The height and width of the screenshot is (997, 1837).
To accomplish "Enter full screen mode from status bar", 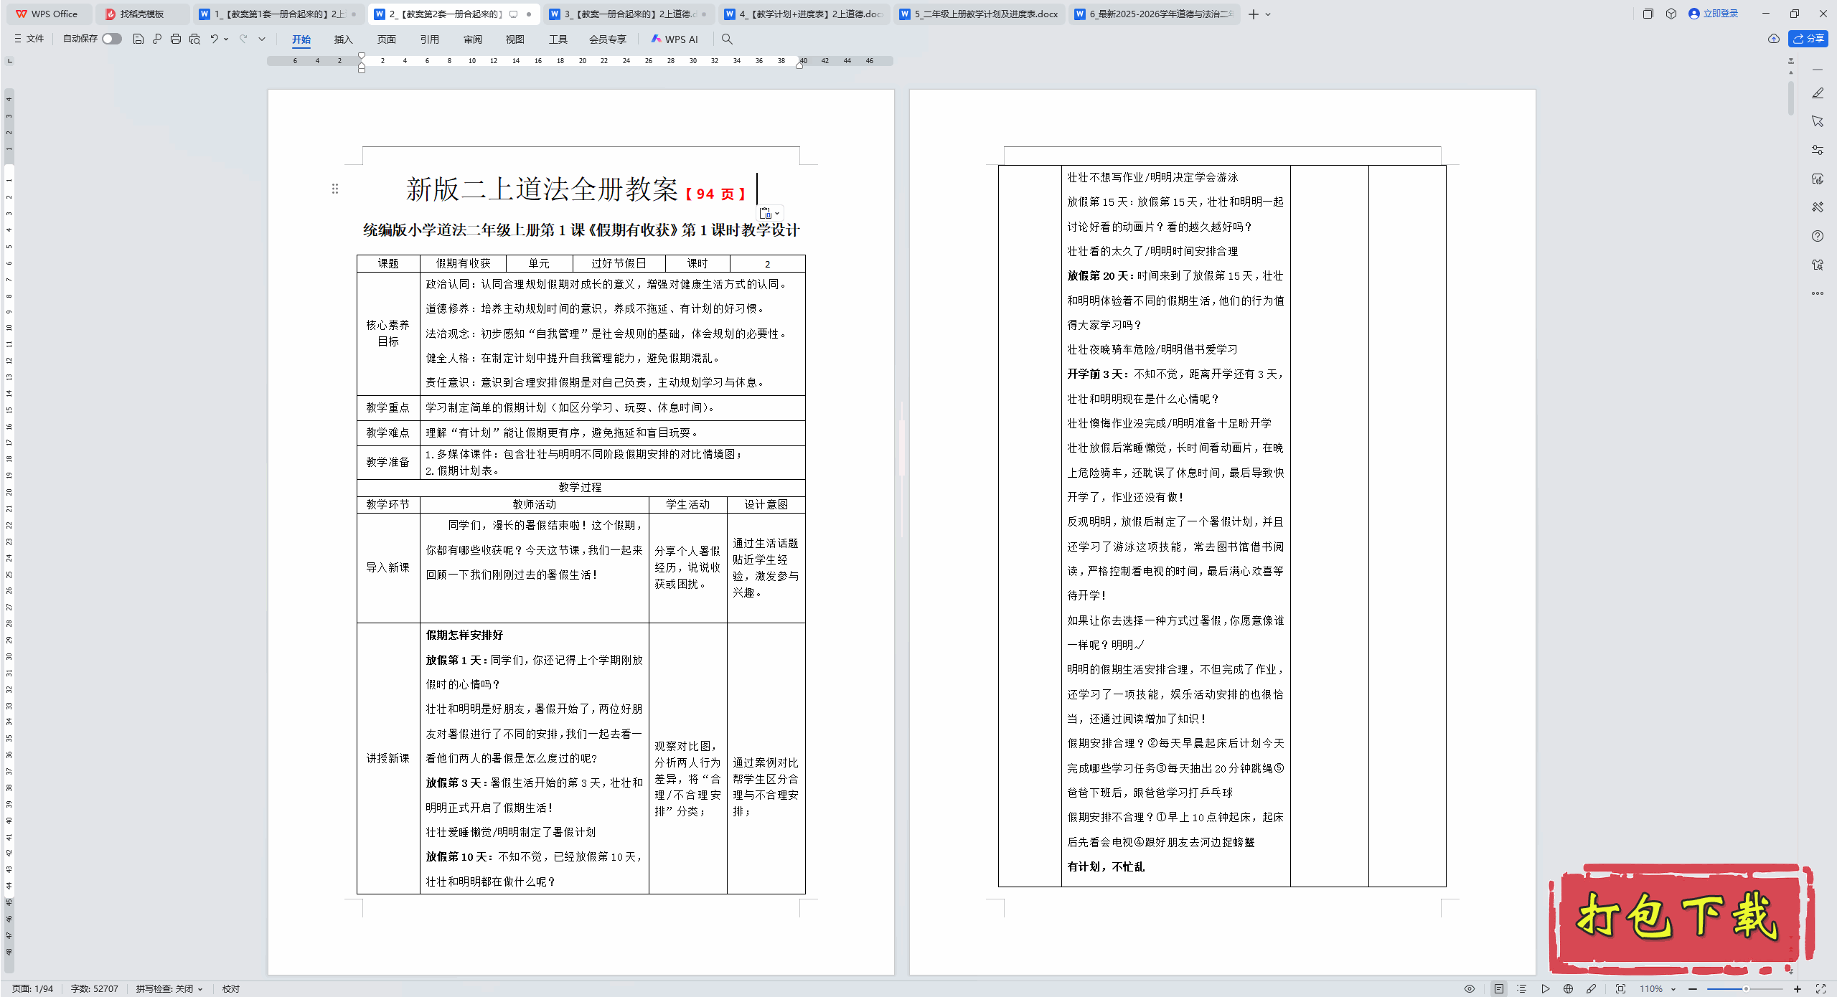I will click(x=1820, y=988).
